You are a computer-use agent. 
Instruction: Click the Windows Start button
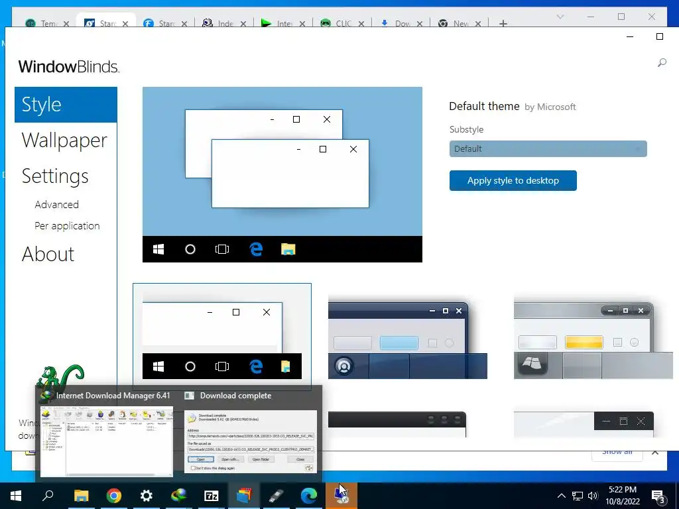coord(16,496)
